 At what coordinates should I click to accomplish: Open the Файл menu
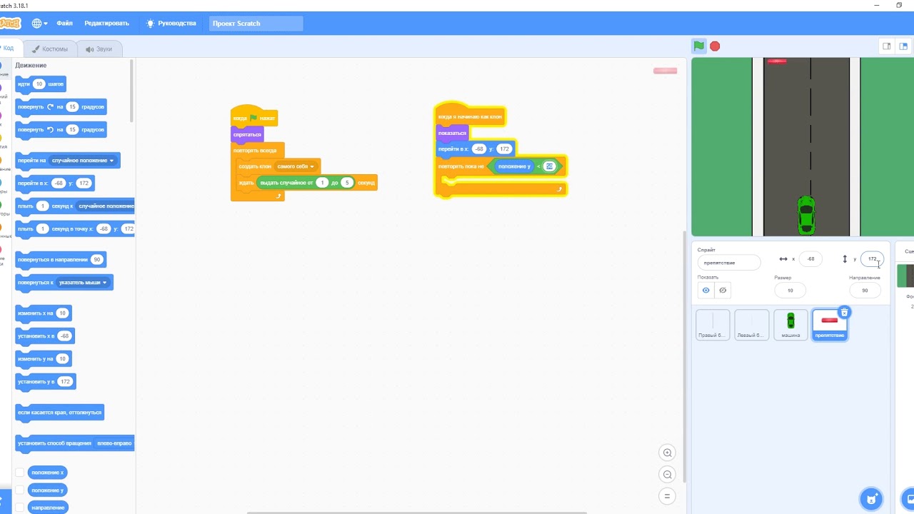click(65, 24)
